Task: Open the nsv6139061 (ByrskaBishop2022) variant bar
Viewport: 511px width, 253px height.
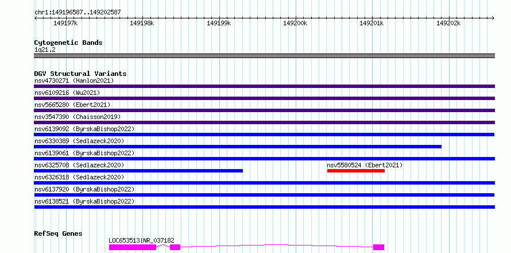Action: pos(264,159)
